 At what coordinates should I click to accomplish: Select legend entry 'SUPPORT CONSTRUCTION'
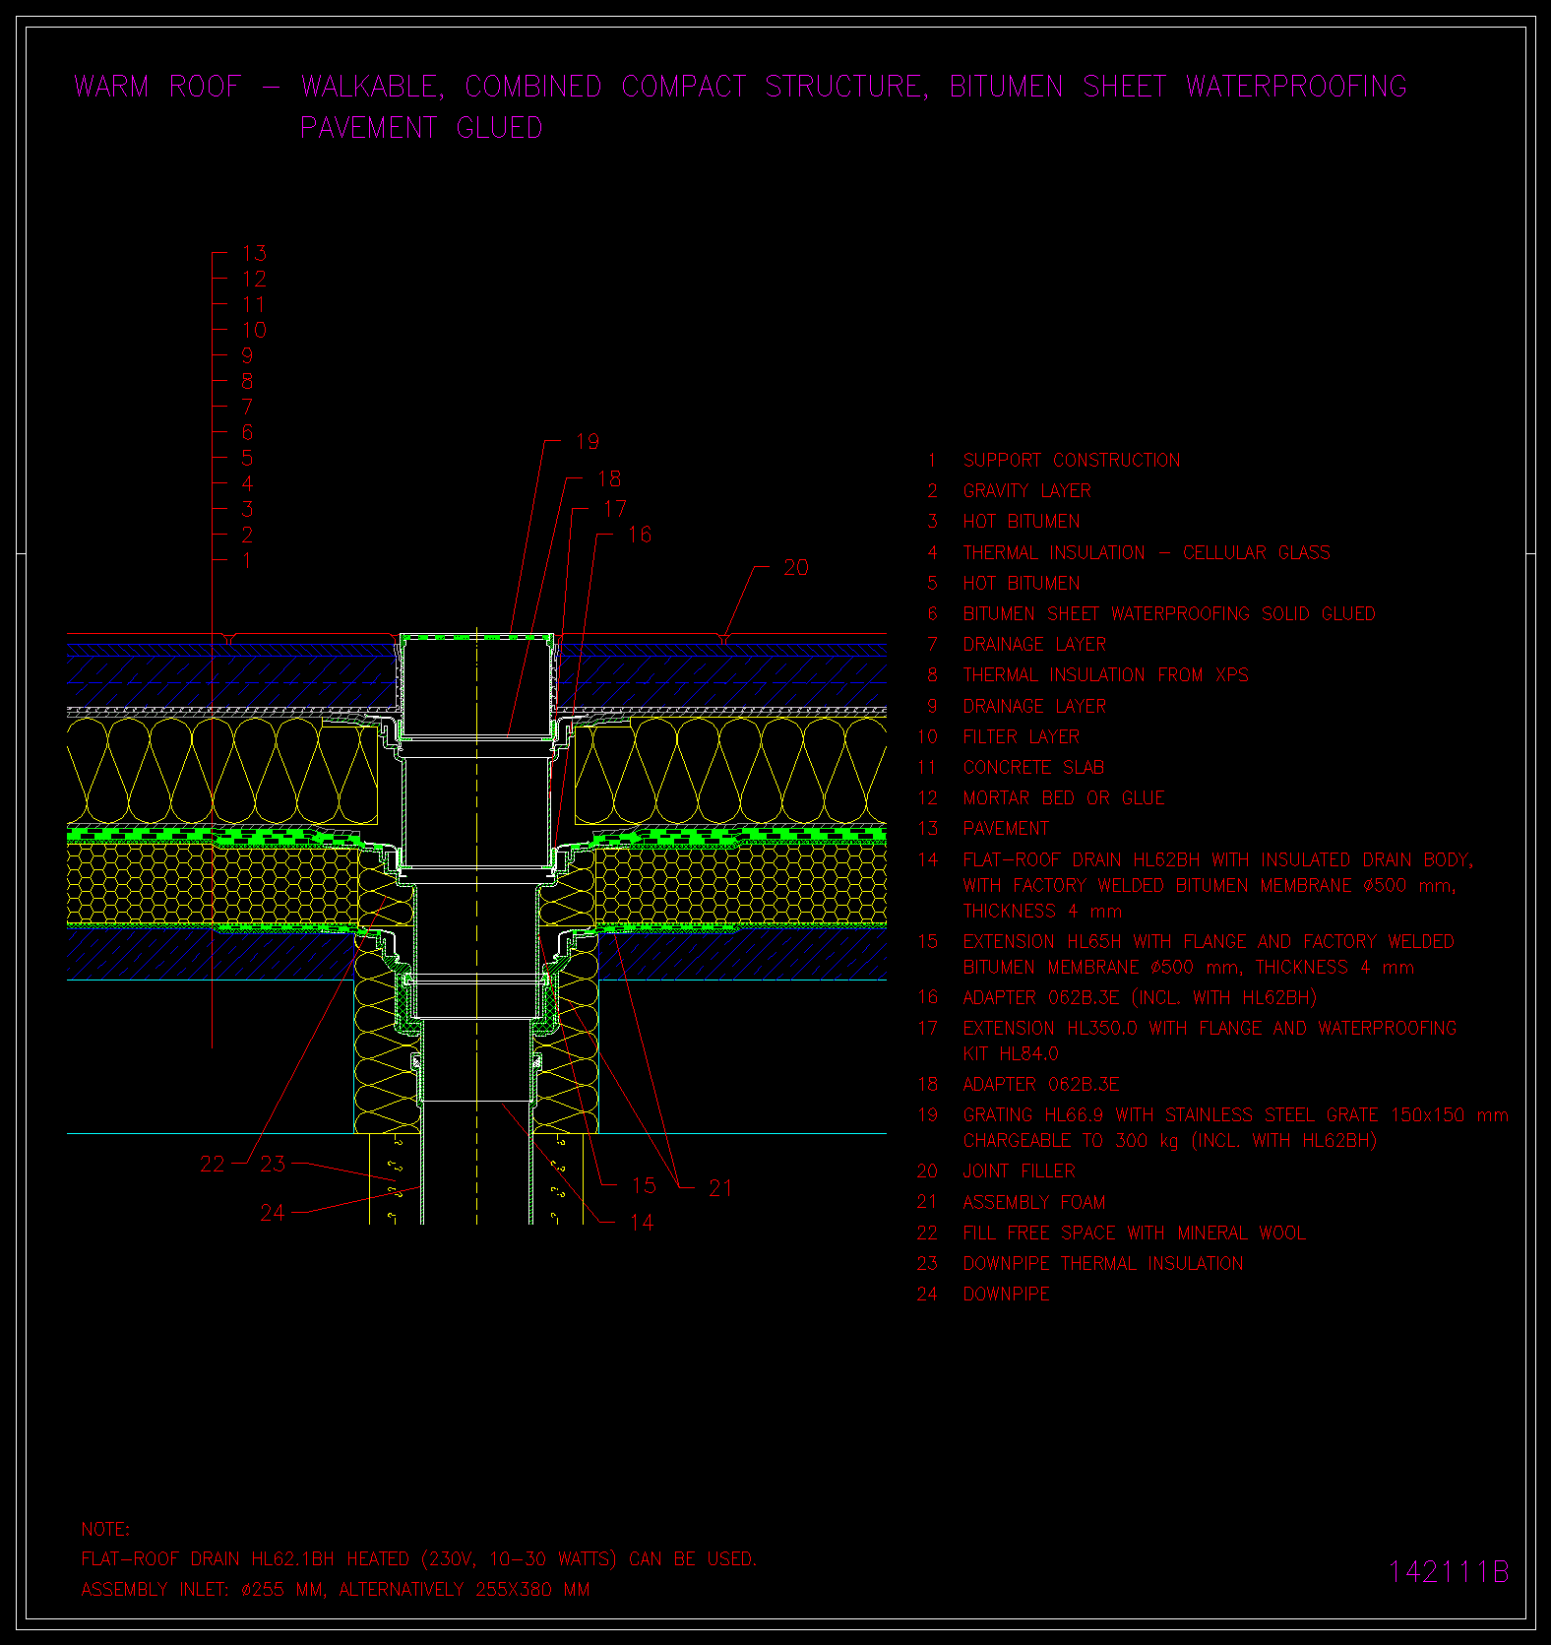(x=1071, y=460)
